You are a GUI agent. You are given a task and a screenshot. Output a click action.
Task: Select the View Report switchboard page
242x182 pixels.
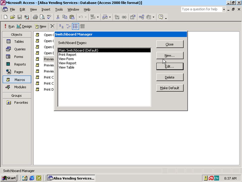click(x=104, y=63)
